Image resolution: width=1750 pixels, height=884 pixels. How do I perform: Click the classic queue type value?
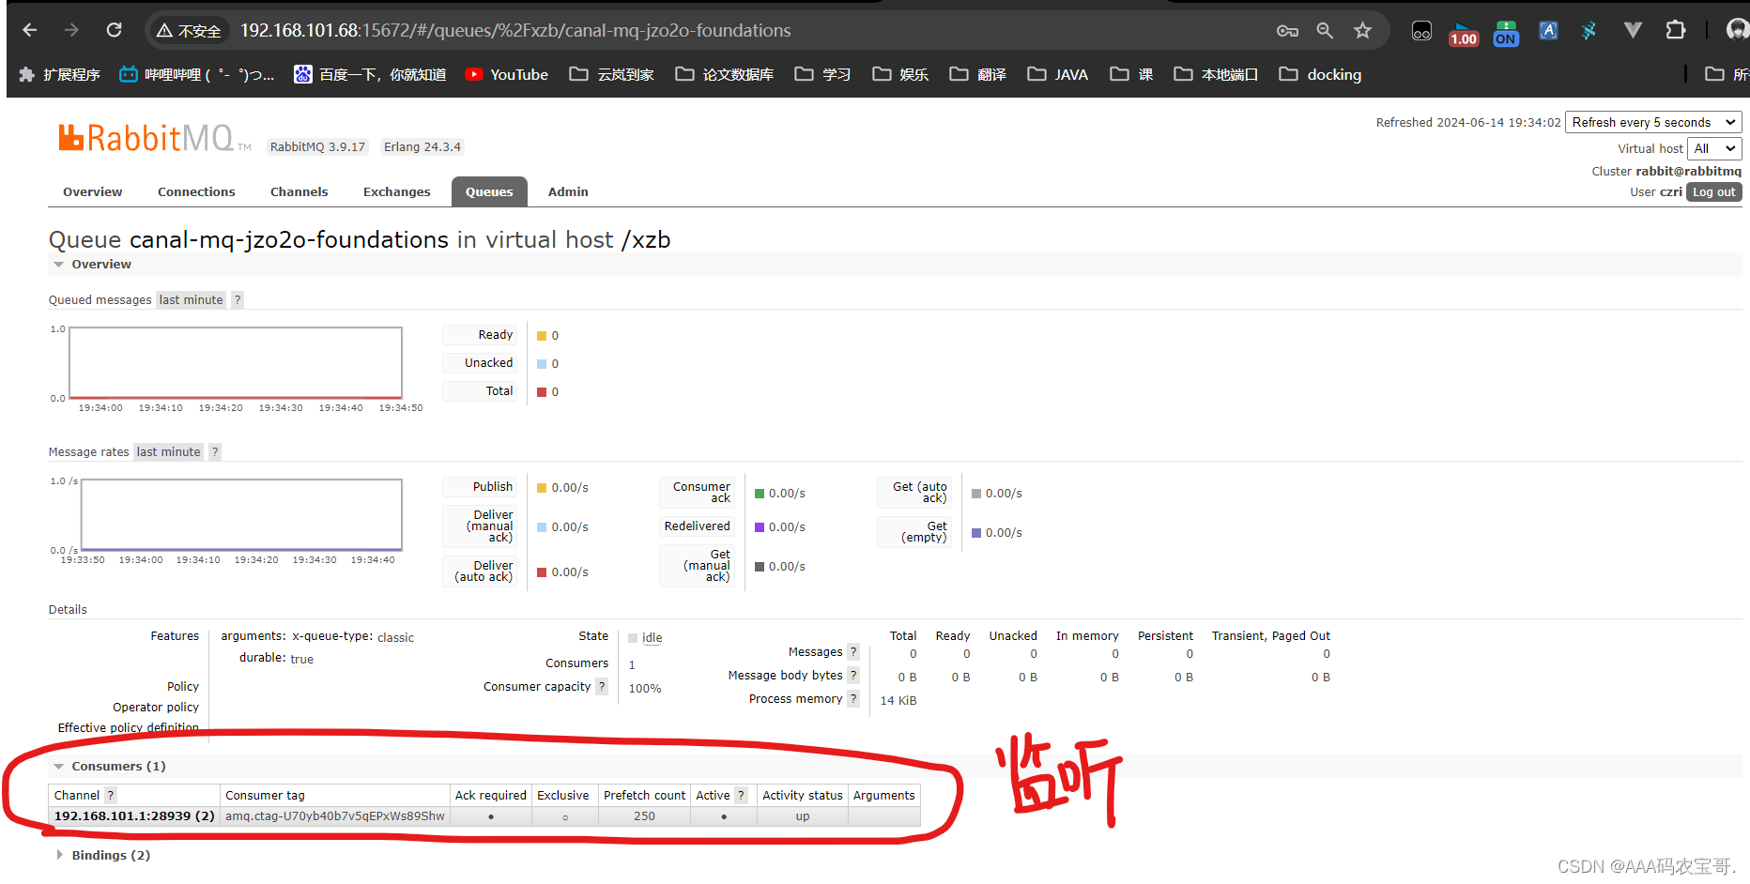tap(395, 638)
